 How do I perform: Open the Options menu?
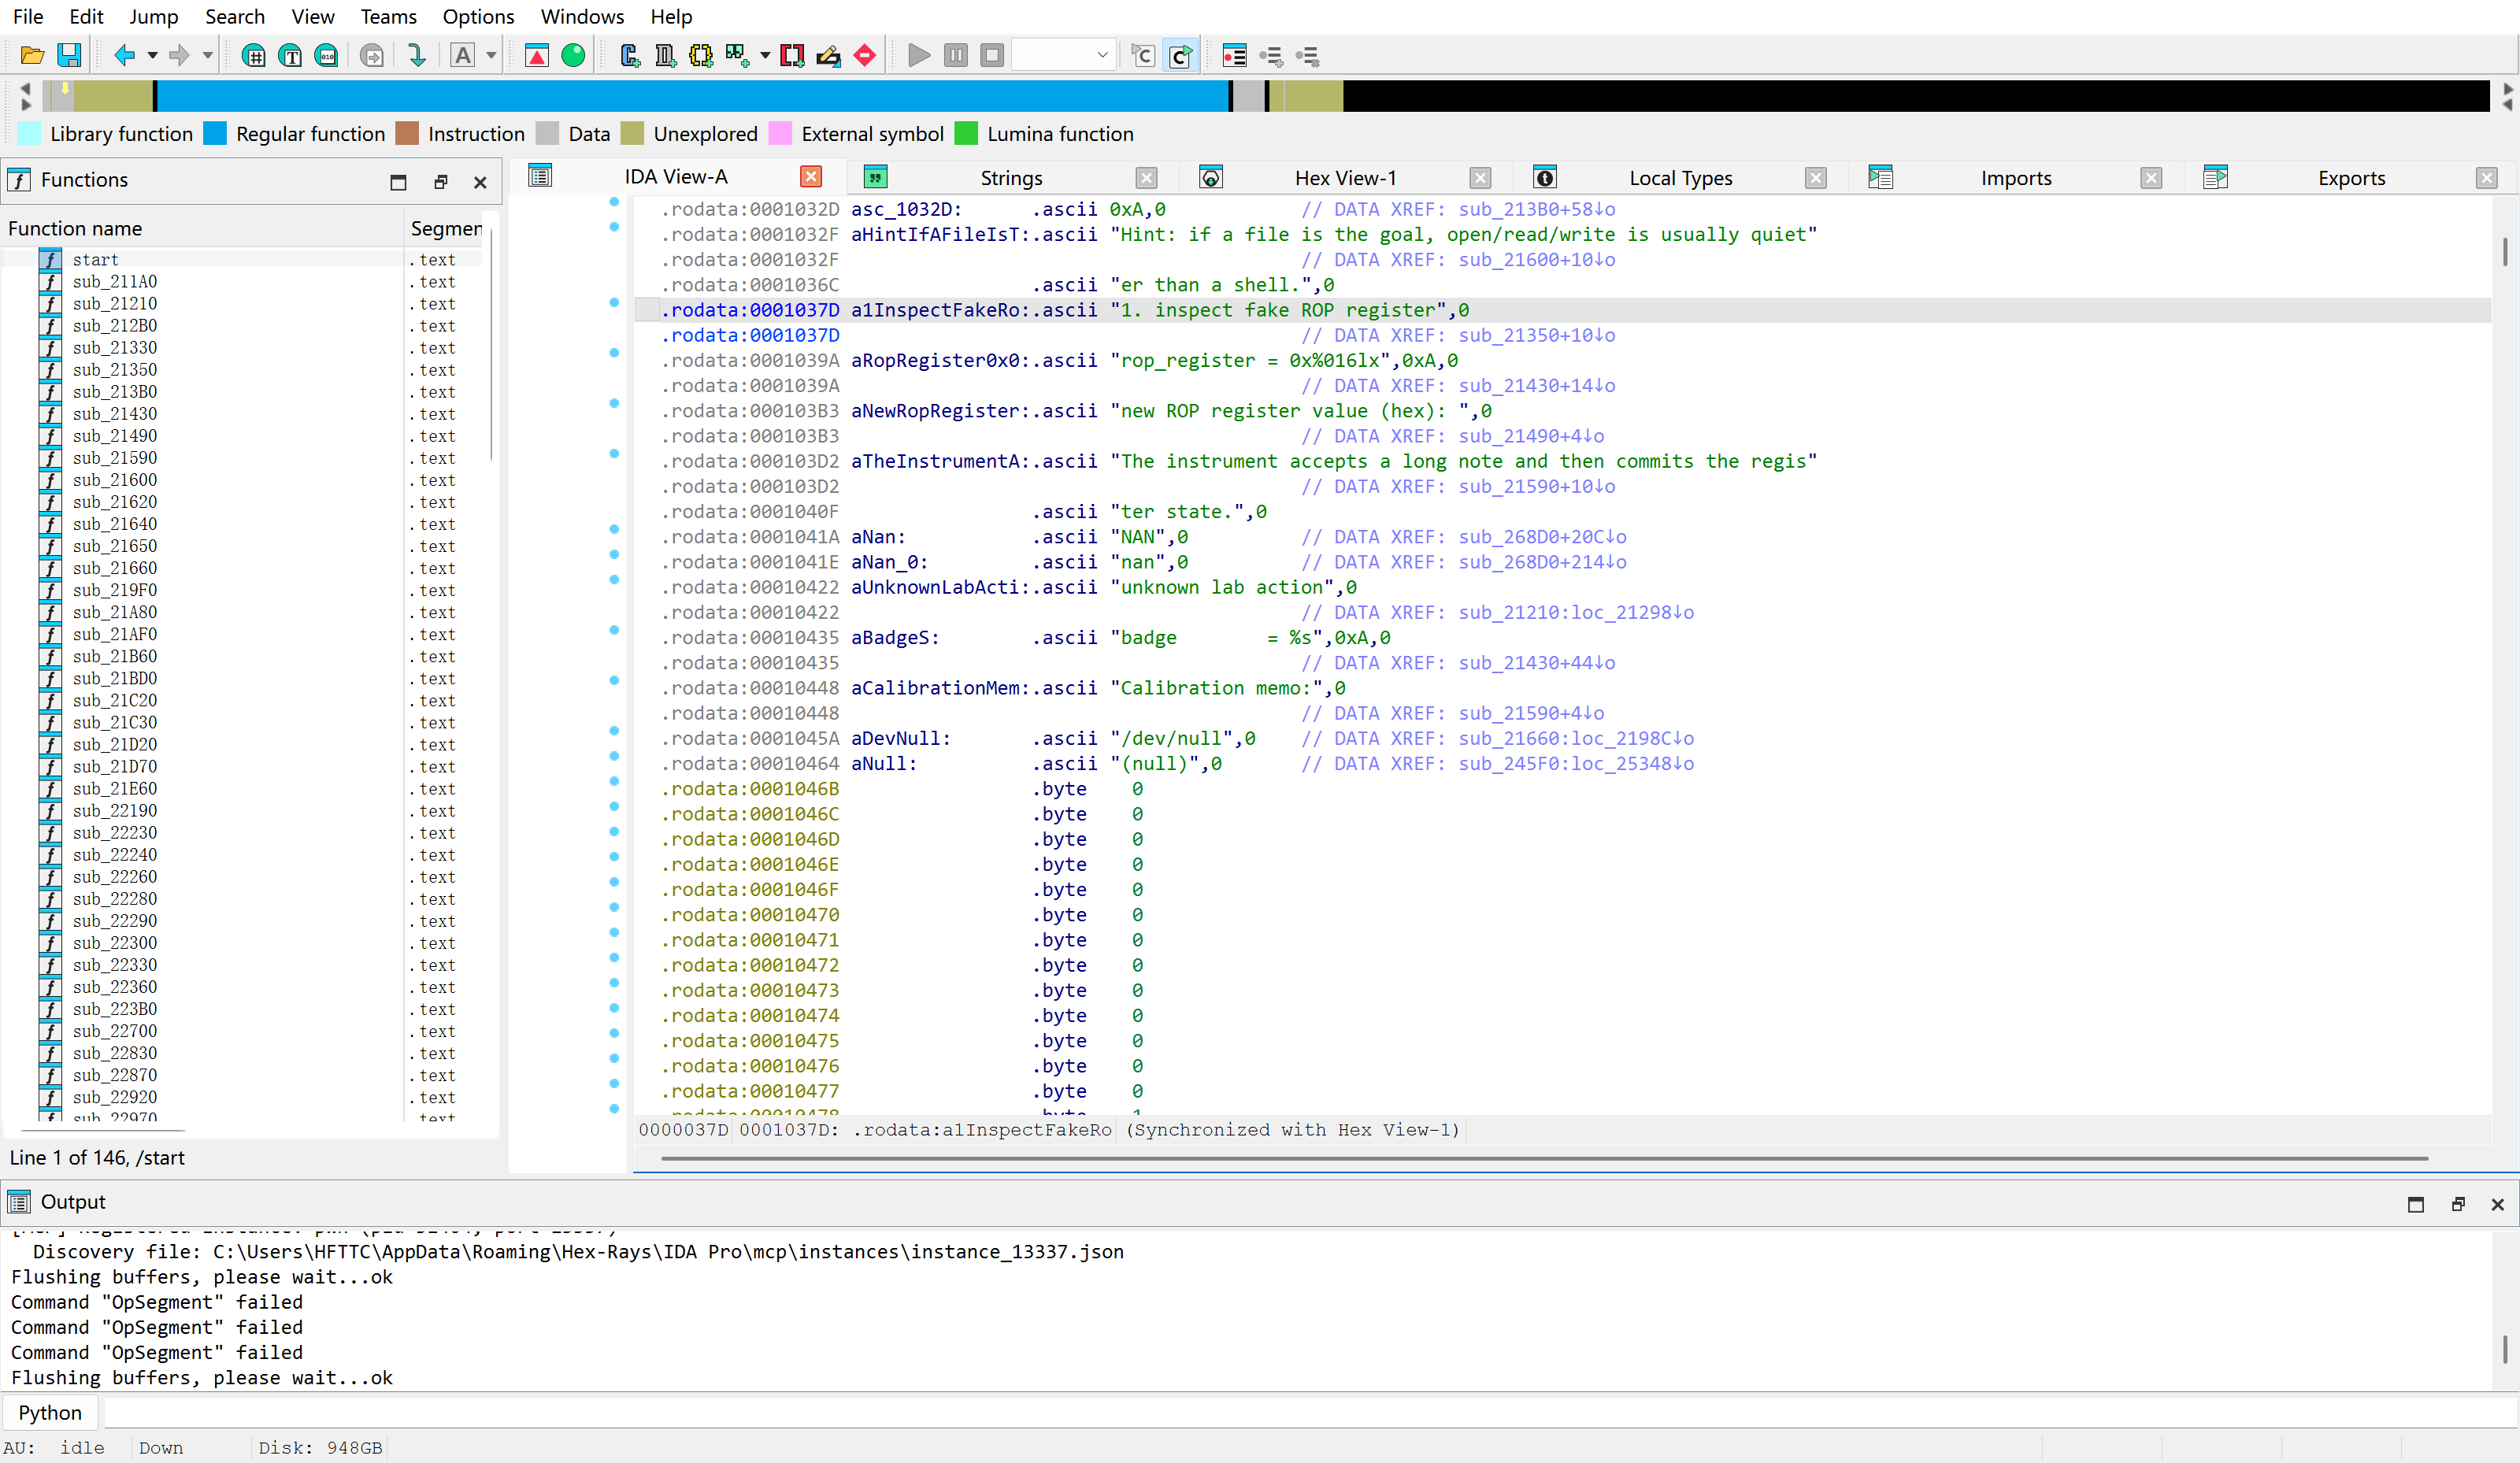point(478,17)
